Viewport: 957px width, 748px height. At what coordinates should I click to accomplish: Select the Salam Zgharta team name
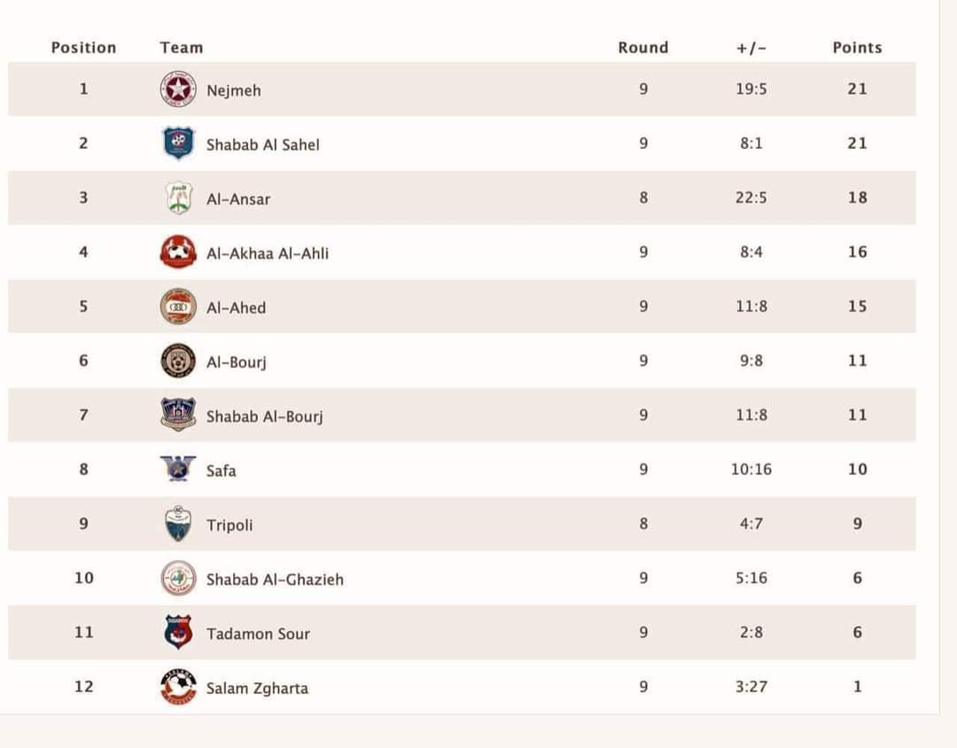pyautogui.click(x=257, y=688)
